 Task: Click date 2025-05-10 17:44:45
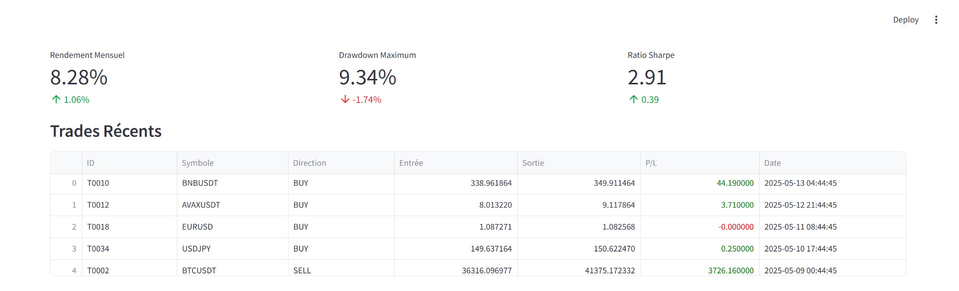(x=832, y=249)
